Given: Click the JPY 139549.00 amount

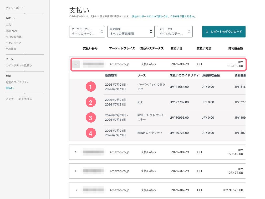Looking at the screenshot, I should tap(235, 152).
